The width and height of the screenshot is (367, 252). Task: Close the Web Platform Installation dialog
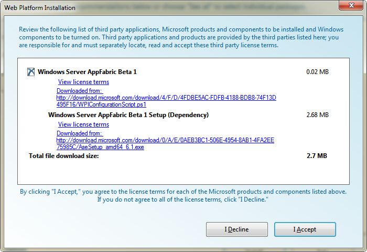coord(351,5)
